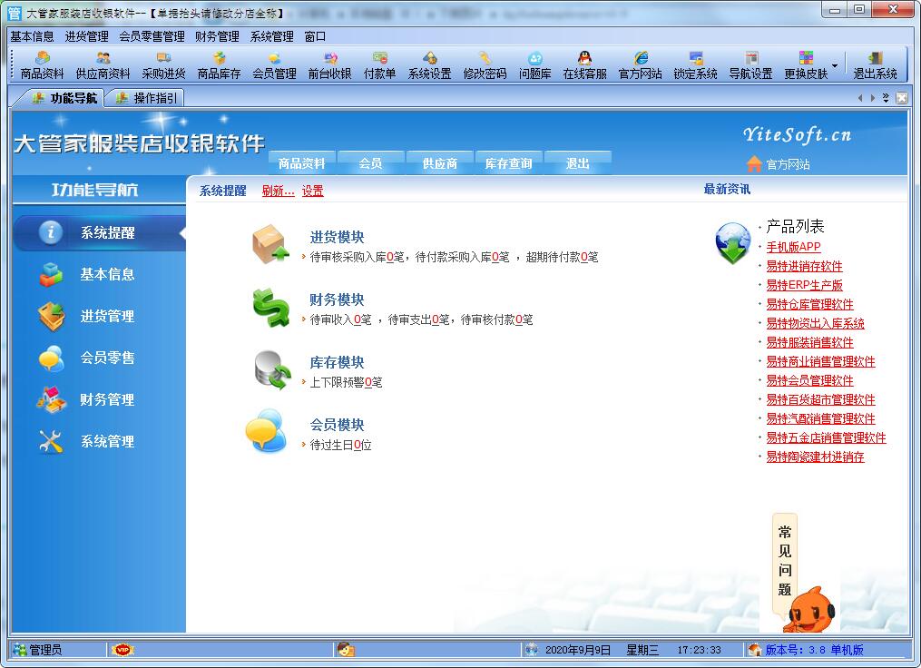Click the 刷新 link
The width and height of the screenshot is (921, 668).
pos(278,191)
